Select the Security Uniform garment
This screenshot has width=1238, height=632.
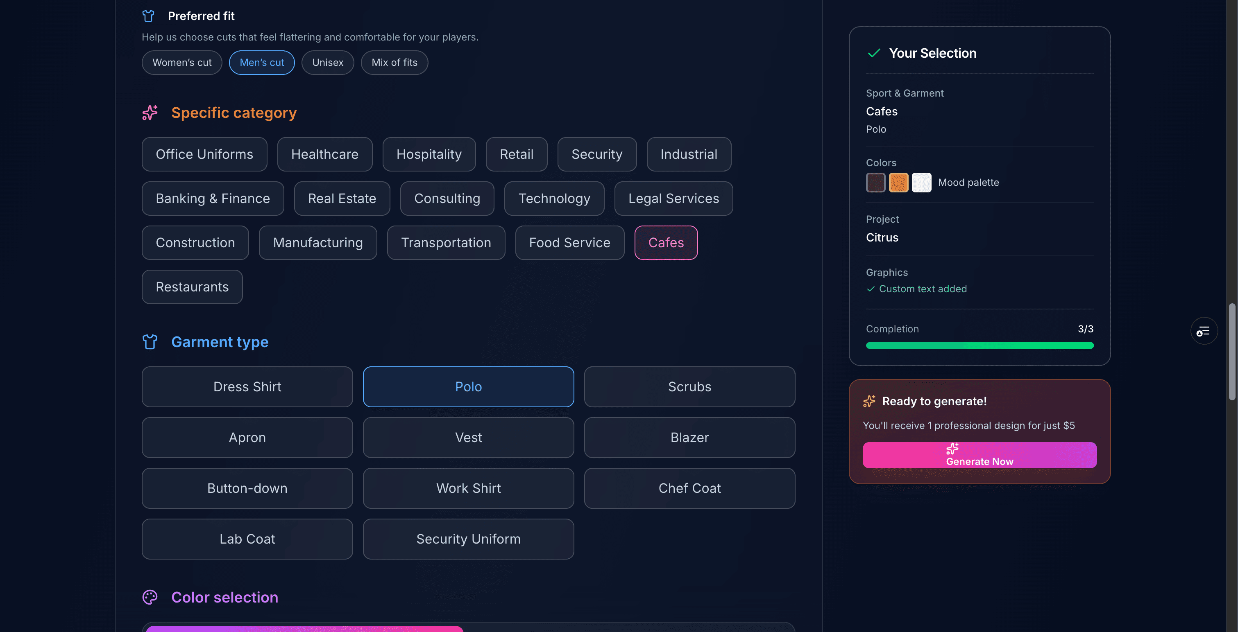(x=468, y=539)
